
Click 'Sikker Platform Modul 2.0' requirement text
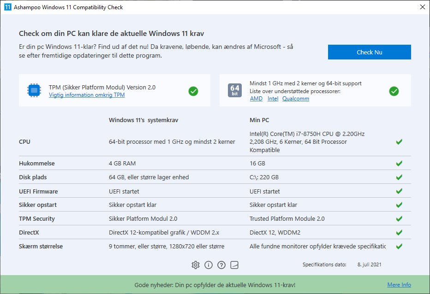tap(143, 218)
